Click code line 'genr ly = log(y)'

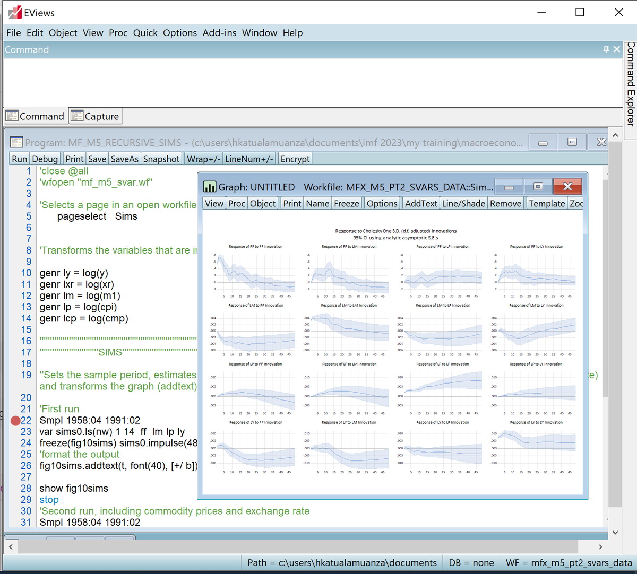pyautogui.click(x=74, y=273)
